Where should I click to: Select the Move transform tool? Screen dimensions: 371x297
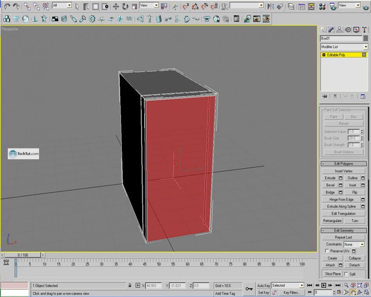pyautogui.click(x=116, y=6)
